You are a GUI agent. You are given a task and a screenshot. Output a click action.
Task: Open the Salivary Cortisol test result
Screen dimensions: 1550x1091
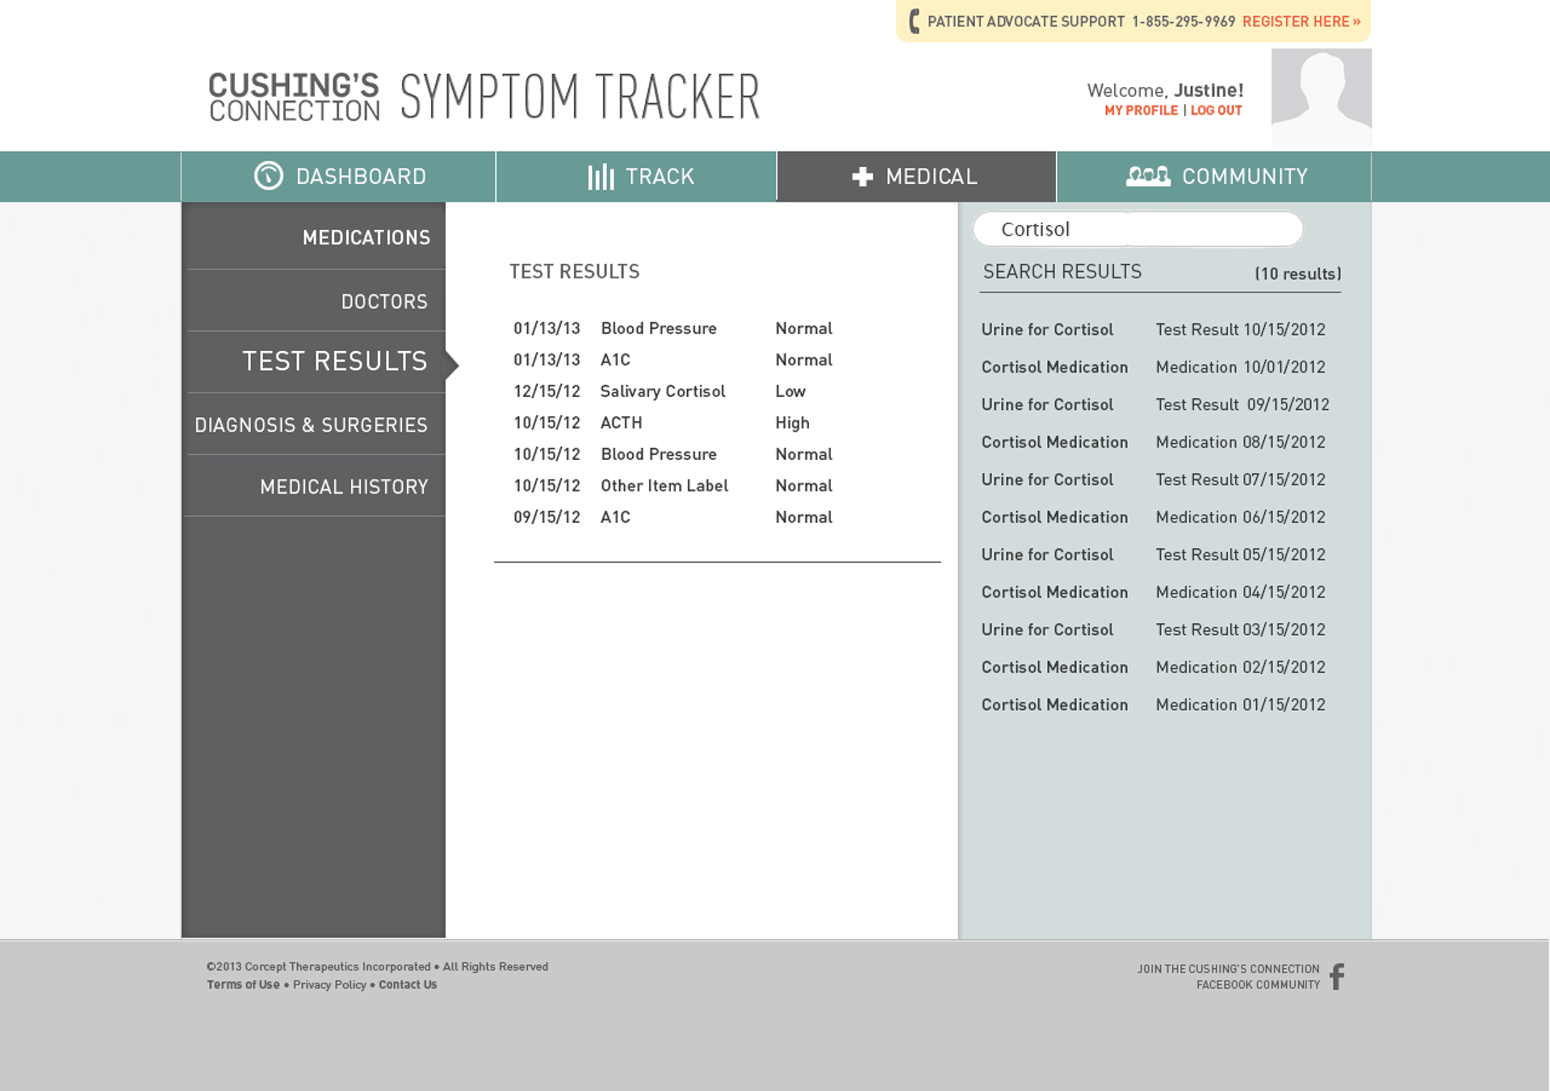tap(672, 391)
